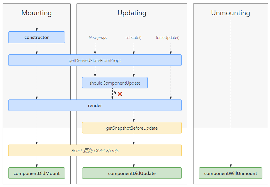Screen dimensions: 270x187
Task: Click the Updating heading
Action: 132,13
